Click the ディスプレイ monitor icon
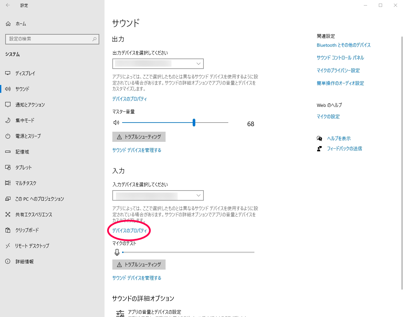Image resolution: width=403 pixels, height=317 pixels. click(x=8, y=73)
